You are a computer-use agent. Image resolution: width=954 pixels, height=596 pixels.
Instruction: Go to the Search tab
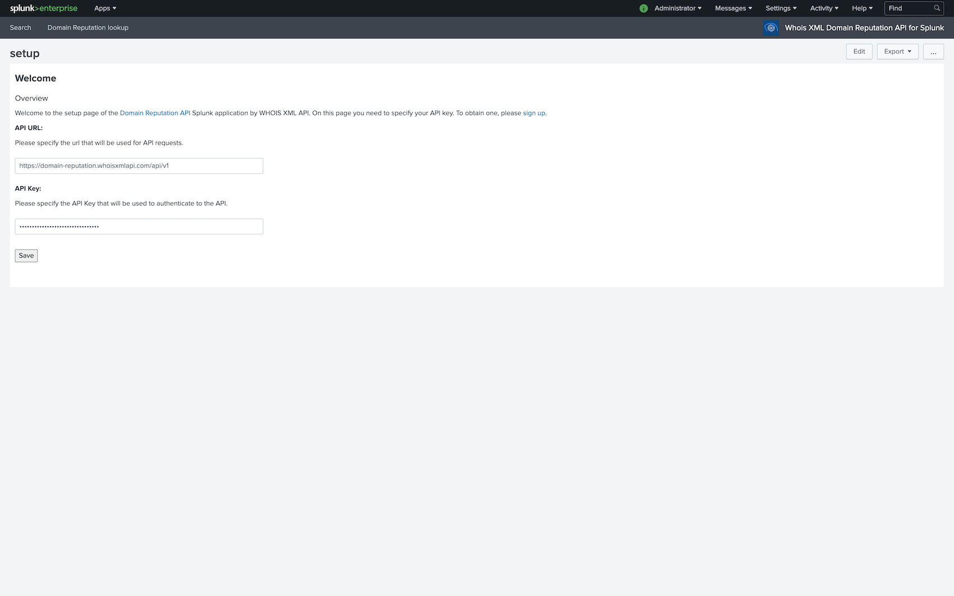tap(21, 28)
